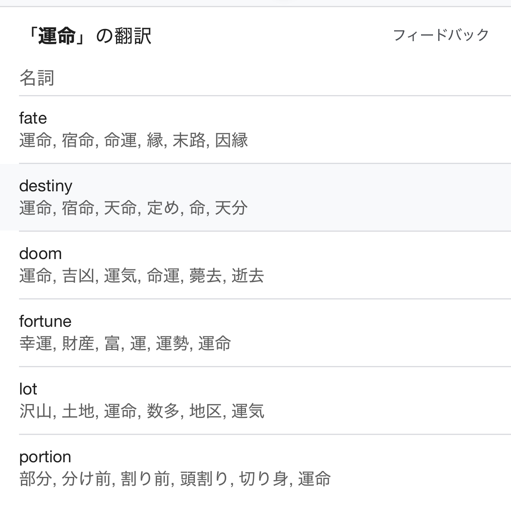The height and width of the screenshot is (530, 511).
Task: Click the word 薨去 under doom
Action: click(x=205, y=276)
